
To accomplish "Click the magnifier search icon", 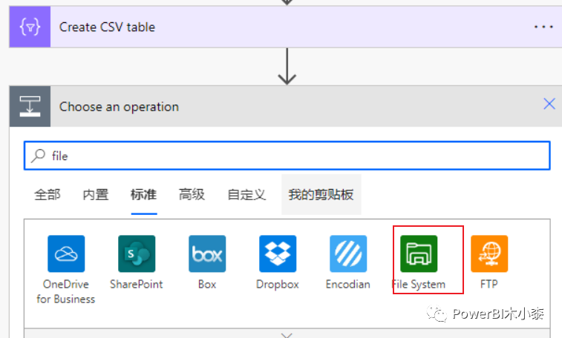I will click(x=38, y=156).
